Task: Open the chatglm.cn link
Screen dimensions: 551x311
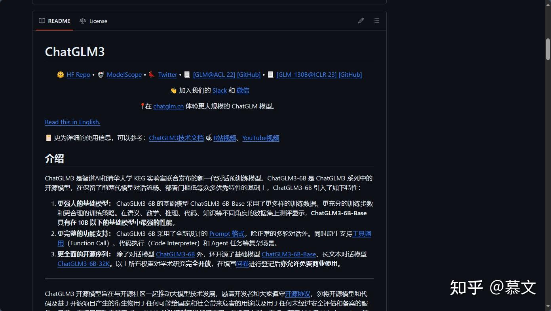Action: pos(168,106)
